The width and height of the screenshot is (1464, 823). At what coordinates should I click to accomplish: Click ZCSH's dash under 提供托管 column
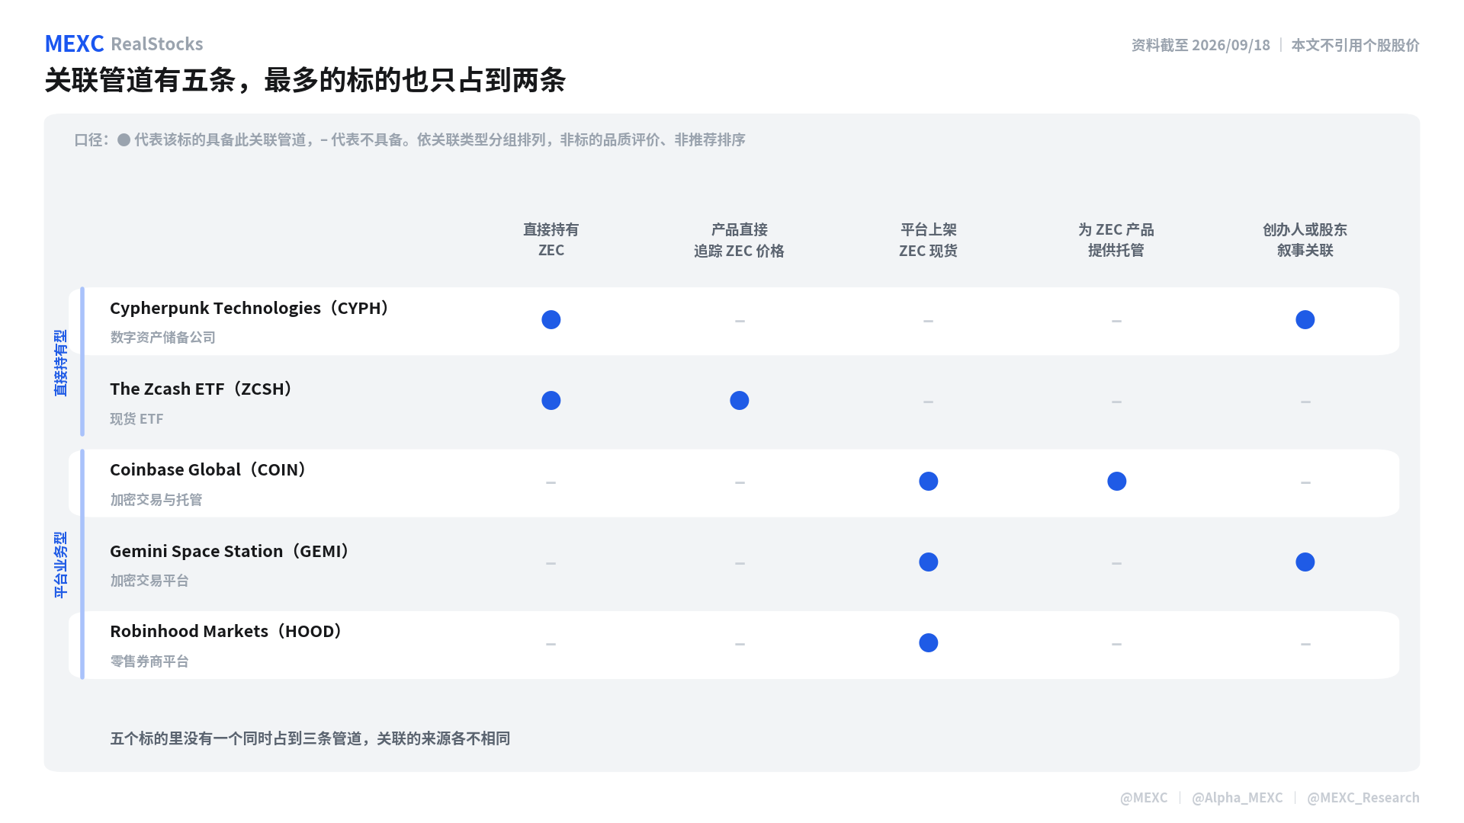pos(1116,402)
